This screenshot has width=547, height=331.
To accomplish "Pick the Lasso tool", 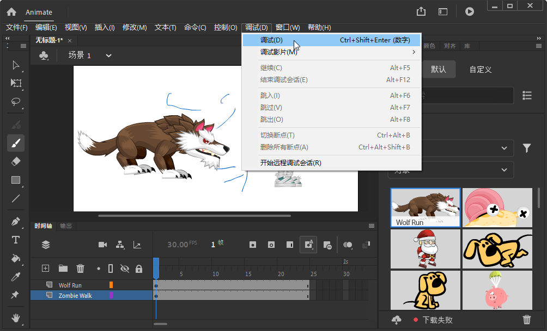I will [16, 103].
